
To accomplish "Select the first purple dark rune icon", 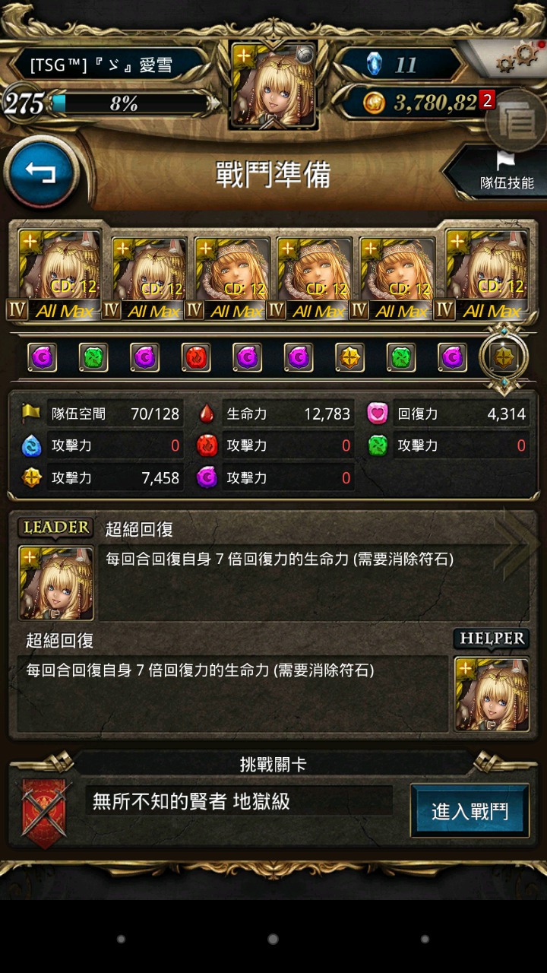I will click(x=43, y=357).
